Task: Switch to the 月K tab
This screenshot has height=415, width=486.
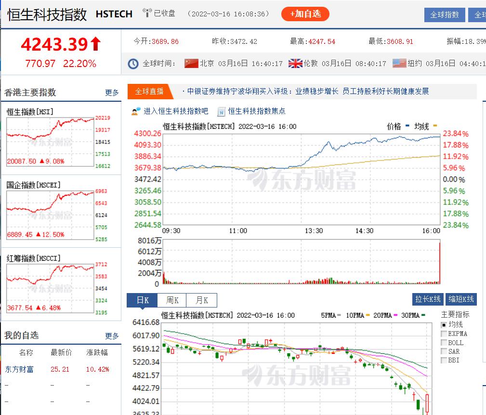Action: [x=201, y=300]
